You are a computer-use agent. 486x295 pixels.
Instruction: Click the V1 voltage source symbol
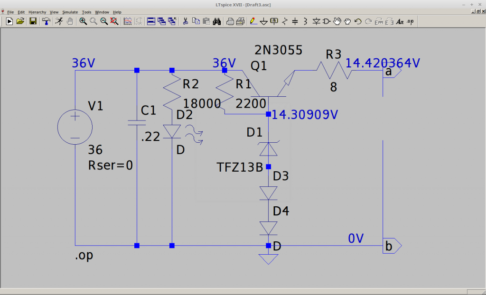pos(75,128)
